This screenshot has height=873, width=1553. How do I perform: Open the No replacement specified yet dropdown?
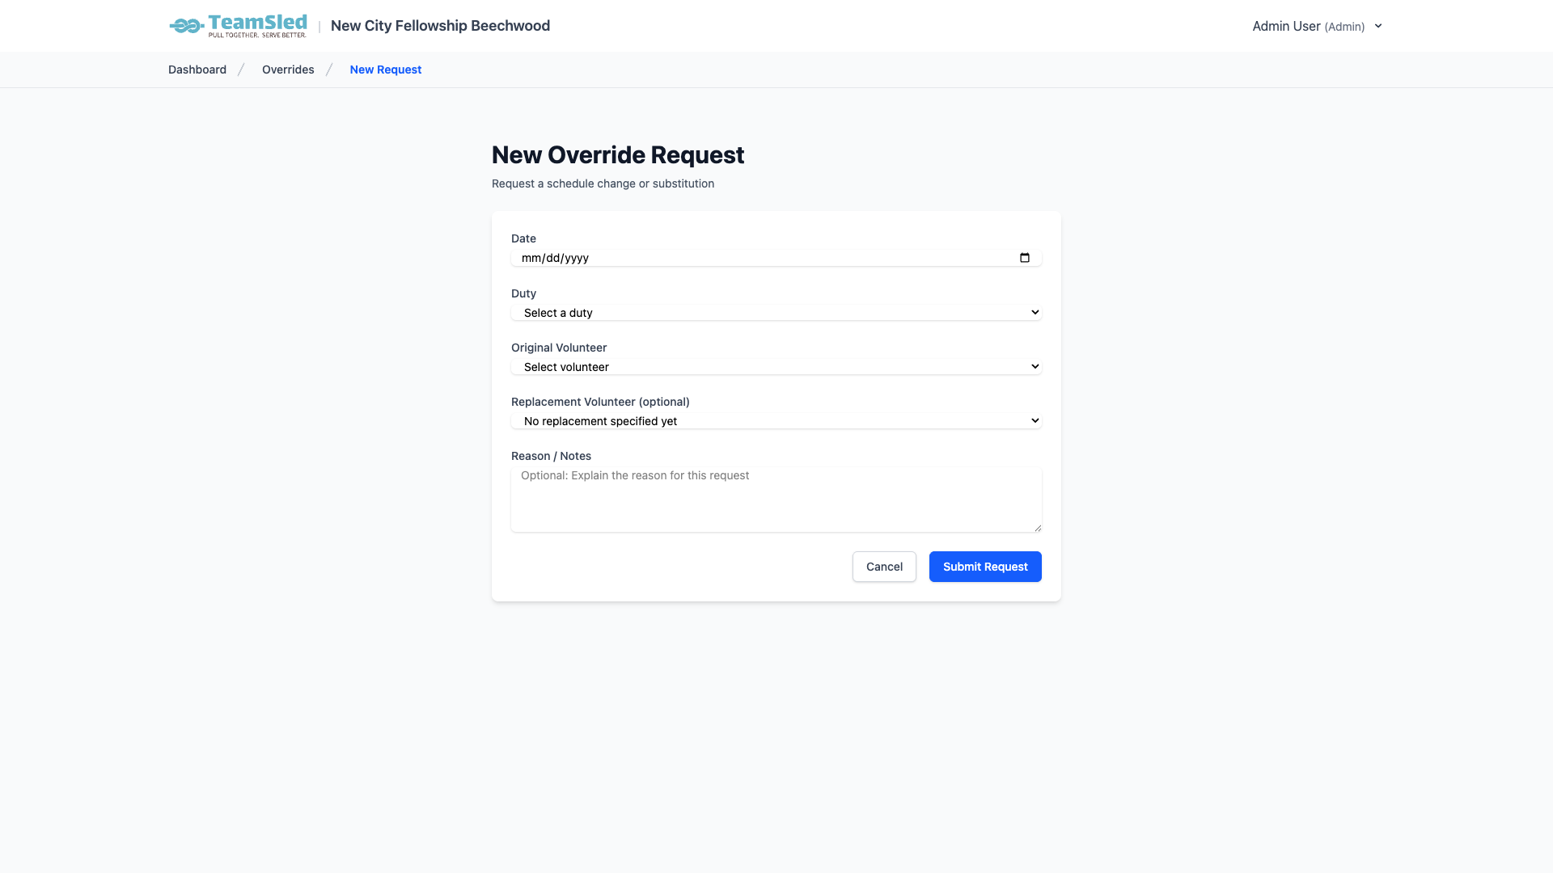(x=776, y=420)
